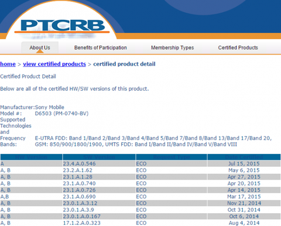The width and height of the screenshot is (281, 226).
Task: Click the Apr 27, 2015 date cell
Action: pos(244,177)
